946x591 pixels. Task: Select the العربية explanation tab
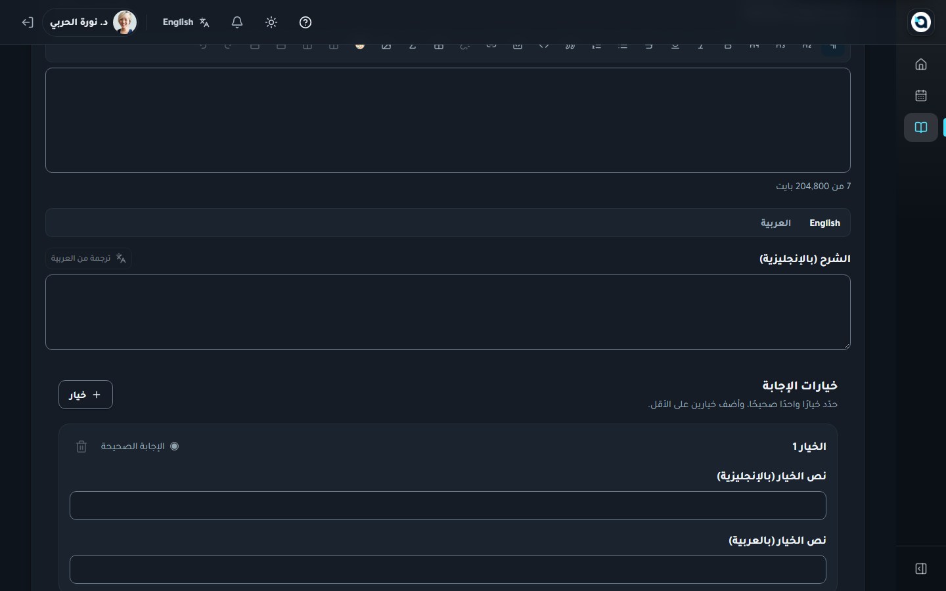(776, 223)
